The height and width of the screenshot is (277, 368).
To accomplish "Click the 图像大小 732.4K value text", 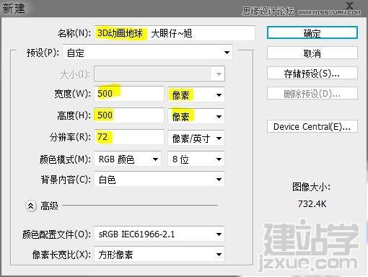I will click(x=312, y=204).
